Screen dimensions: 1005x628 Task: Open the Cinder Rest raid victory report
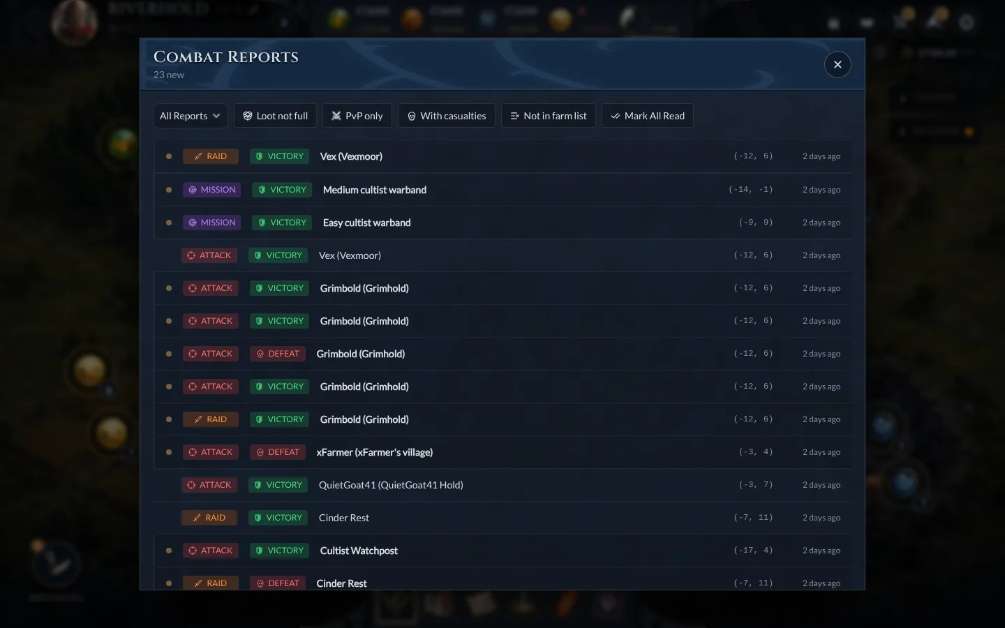502,518
